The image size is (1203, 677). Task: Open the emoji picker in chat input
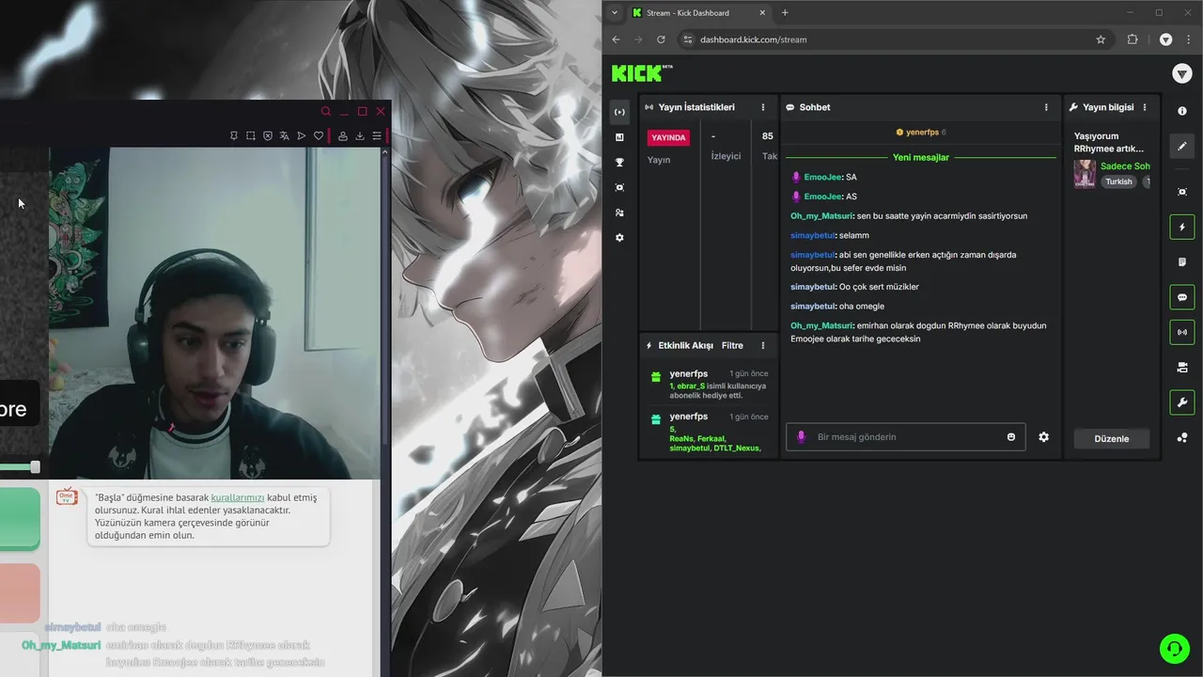tap(1011, 437)
